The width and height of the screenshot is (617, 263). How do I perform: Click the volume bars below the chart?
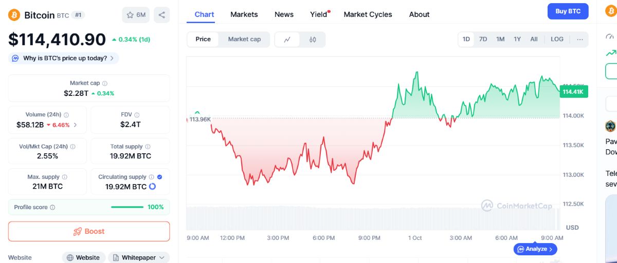pos(373,218)
